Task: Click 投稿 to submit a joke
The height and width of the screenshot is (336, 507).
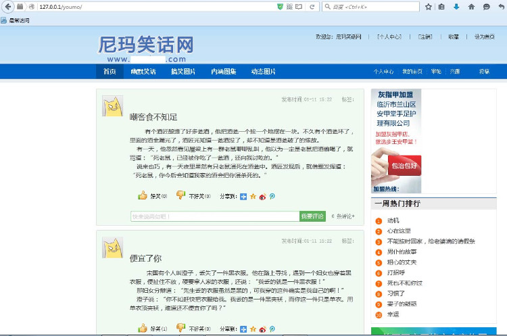Action: (484, 72)
